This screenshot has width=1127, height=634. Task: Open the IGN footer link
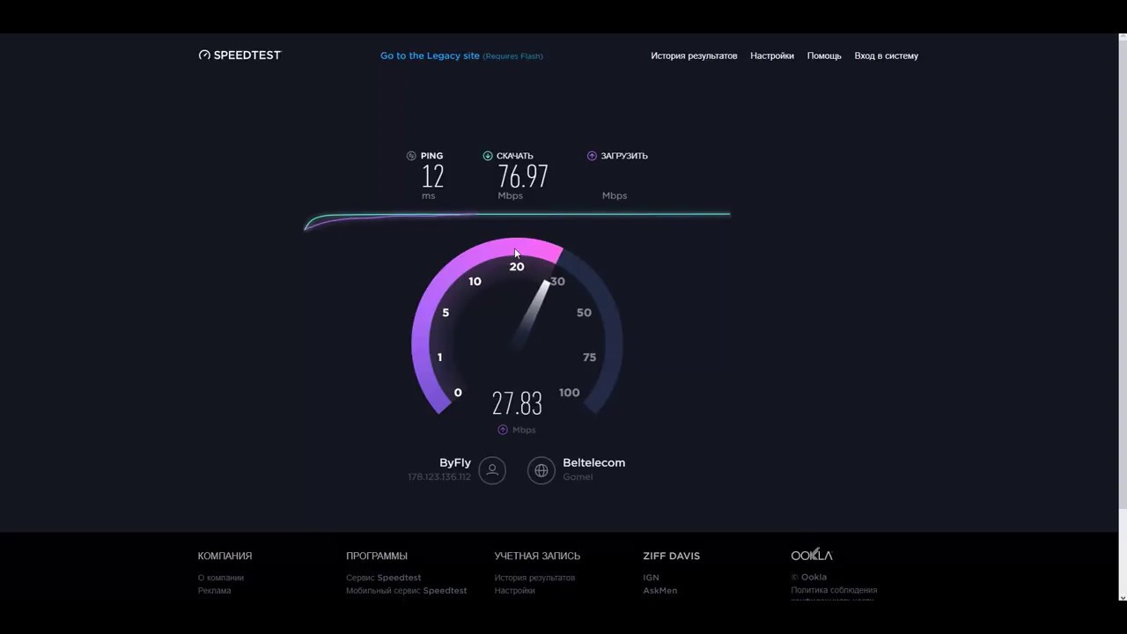point(651,578)
